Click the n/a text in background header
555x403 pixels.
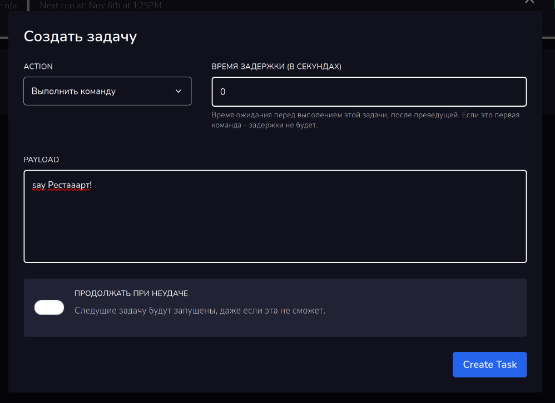(11, 5)
